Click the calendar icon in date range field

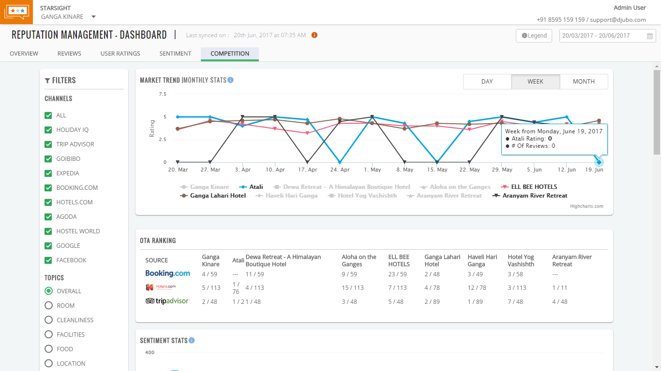[650, 36]
